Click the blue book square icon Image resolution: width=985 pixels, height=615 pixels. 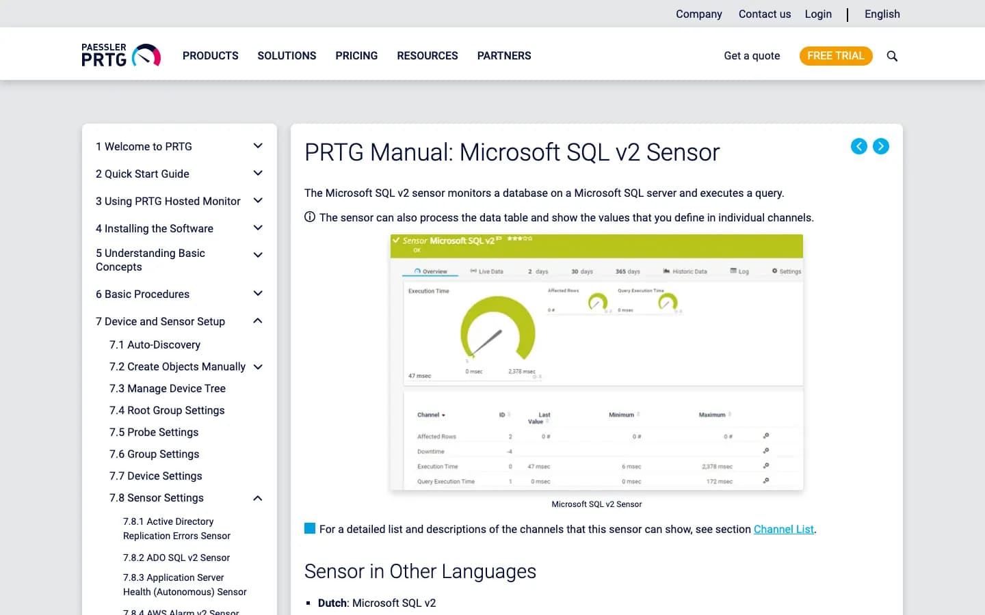[310, 528]
